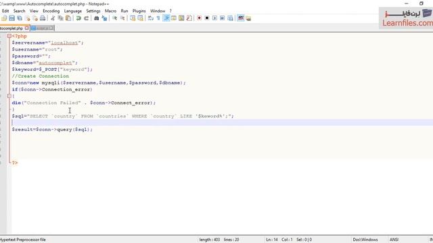Save the recorded macro via toolbar icon
The width and height of the screenshot is (433, 243).
[x=230, y=18]
